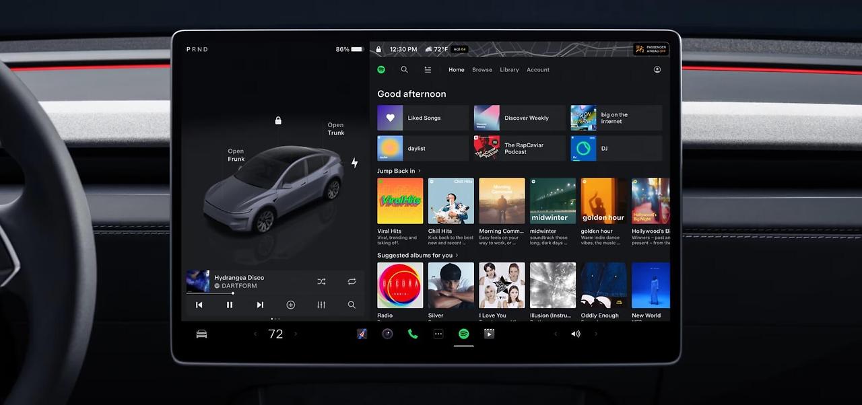Open the DJ tile
The image size is (862, 405).
(616, 148)
